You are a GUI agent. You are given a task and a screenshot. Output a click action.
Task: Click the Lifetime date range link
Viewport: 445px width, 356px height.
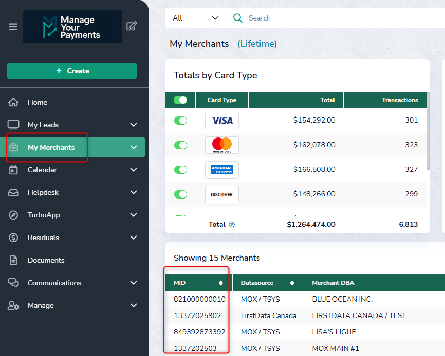pos(257,44)
